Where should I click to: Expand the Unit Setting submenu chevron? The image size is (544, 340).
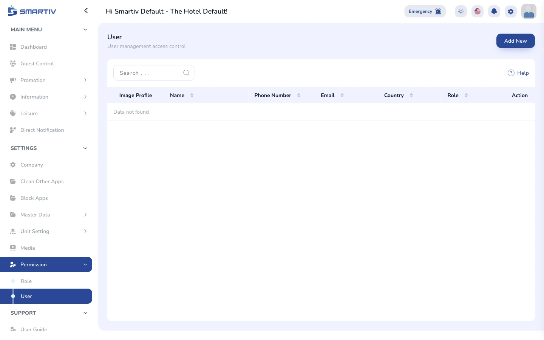point(85,231)
